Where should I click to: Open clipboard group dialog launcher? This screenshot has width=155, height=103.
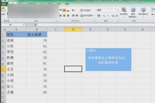(x=15, y=21)
